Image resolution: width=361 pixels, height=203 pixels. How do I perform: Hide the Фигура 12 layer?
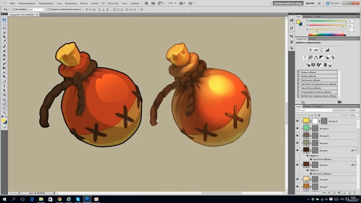(x=297, y=121)
